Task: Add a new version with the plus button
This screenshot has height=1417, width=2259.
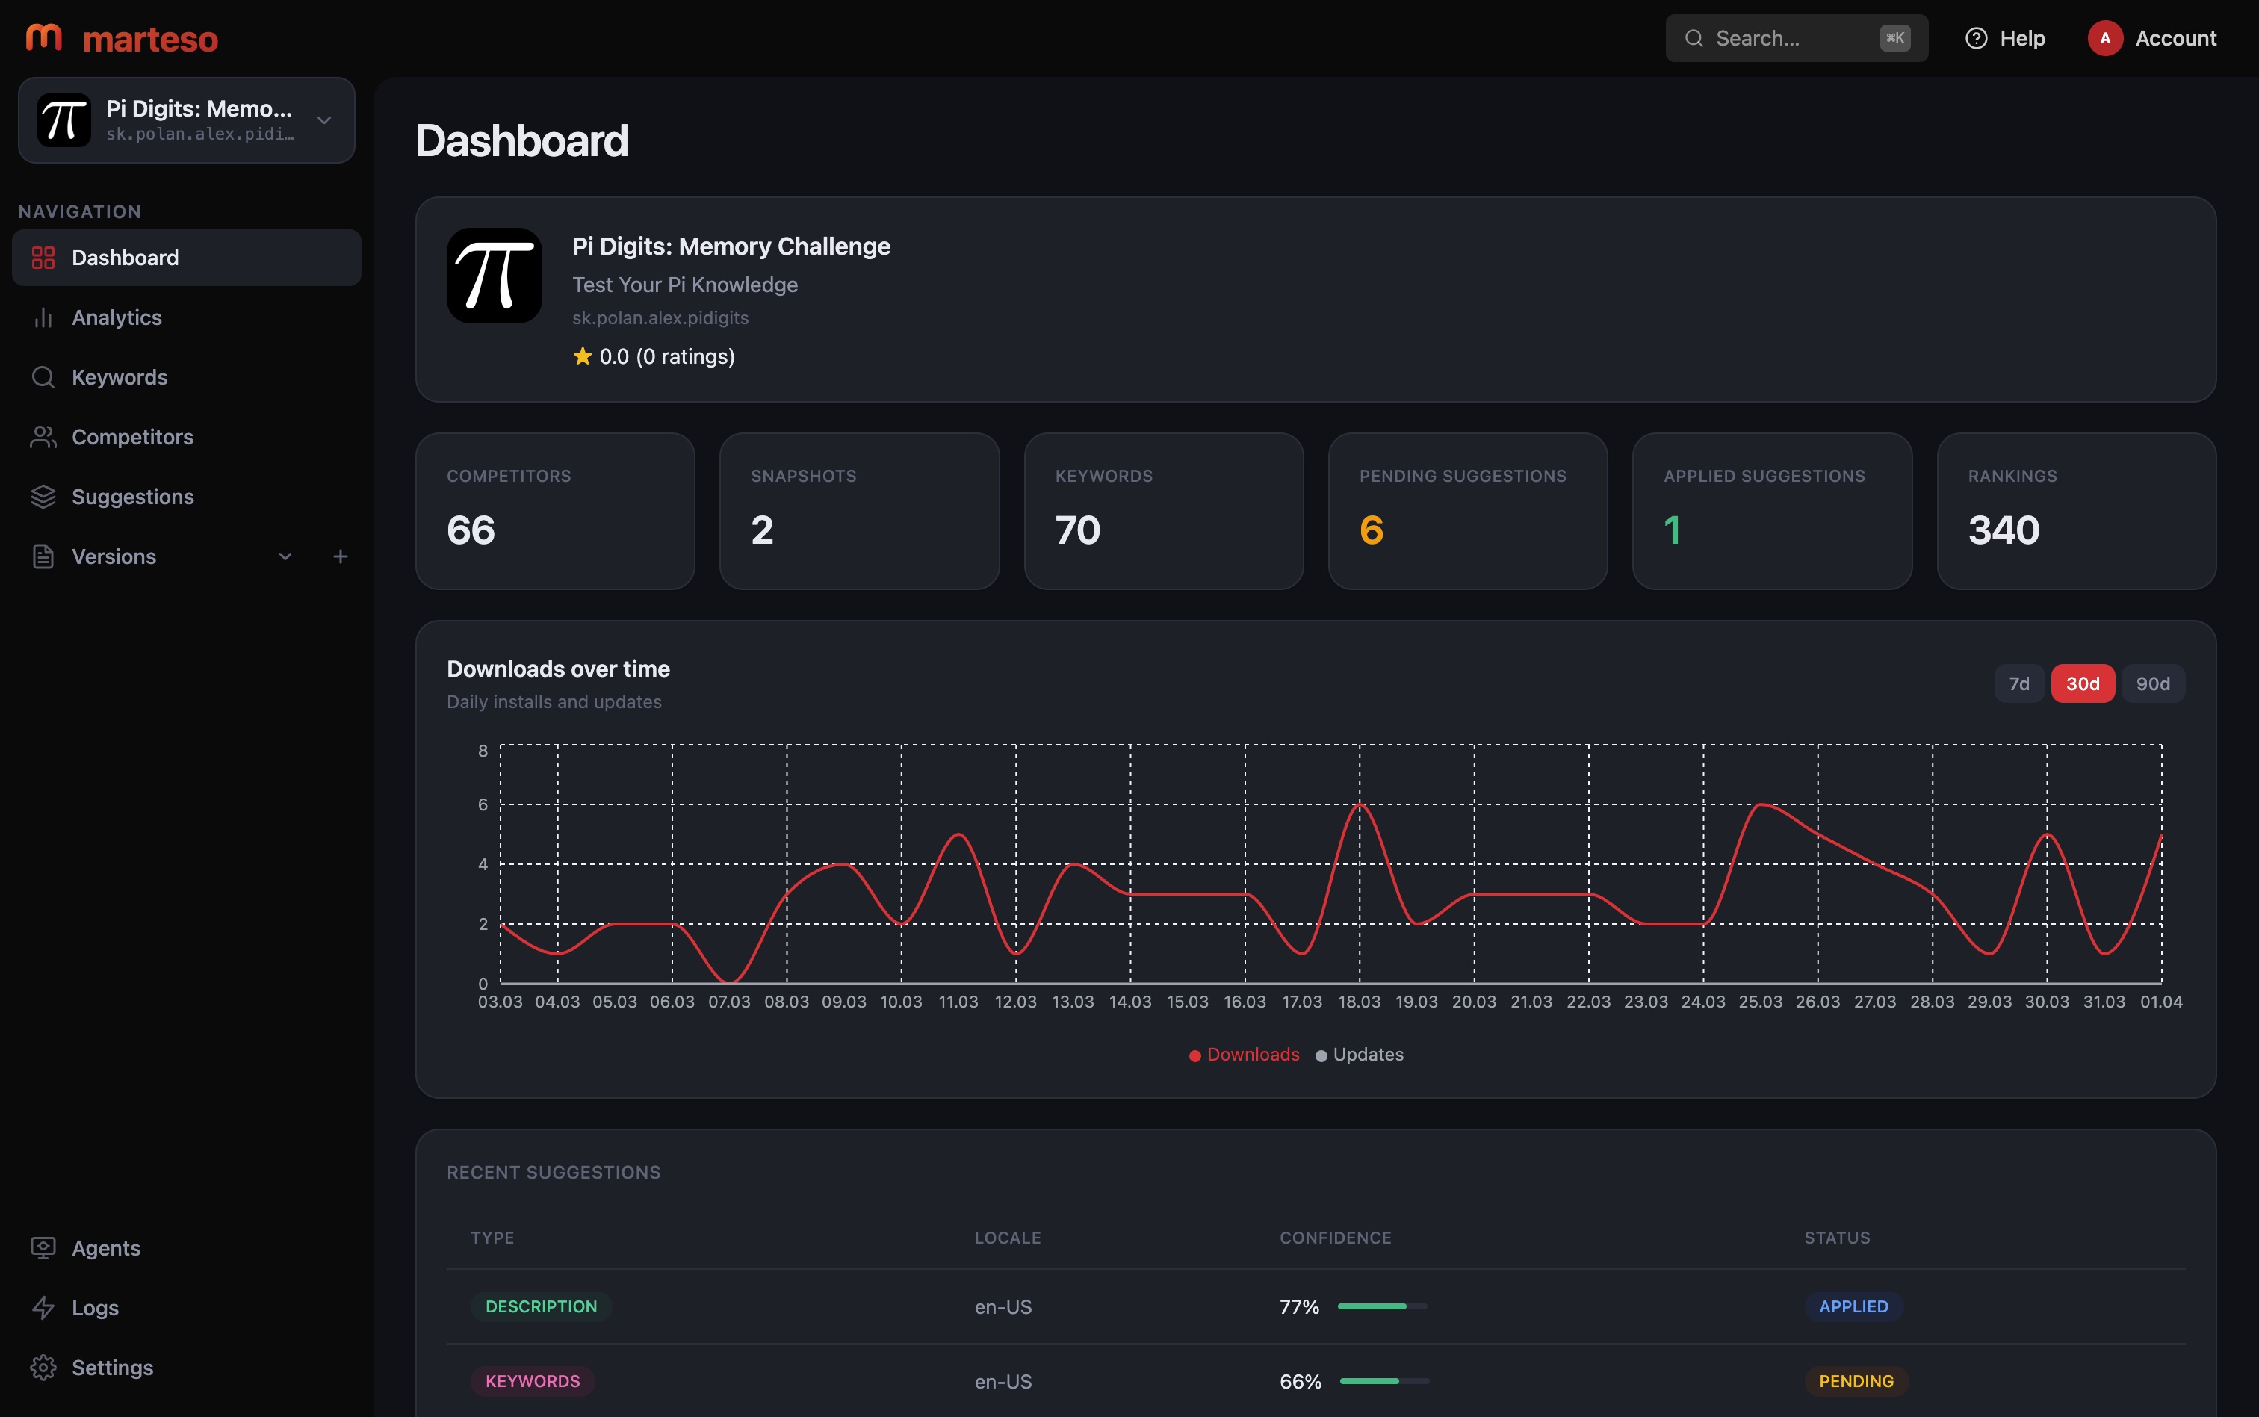Action: (340, 556)
